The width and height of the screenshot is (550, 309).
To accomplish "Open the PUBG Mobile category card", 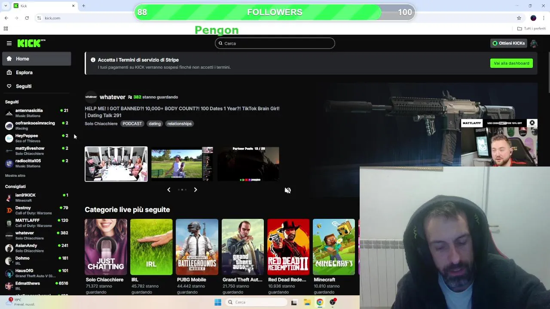I will point(197,247).
